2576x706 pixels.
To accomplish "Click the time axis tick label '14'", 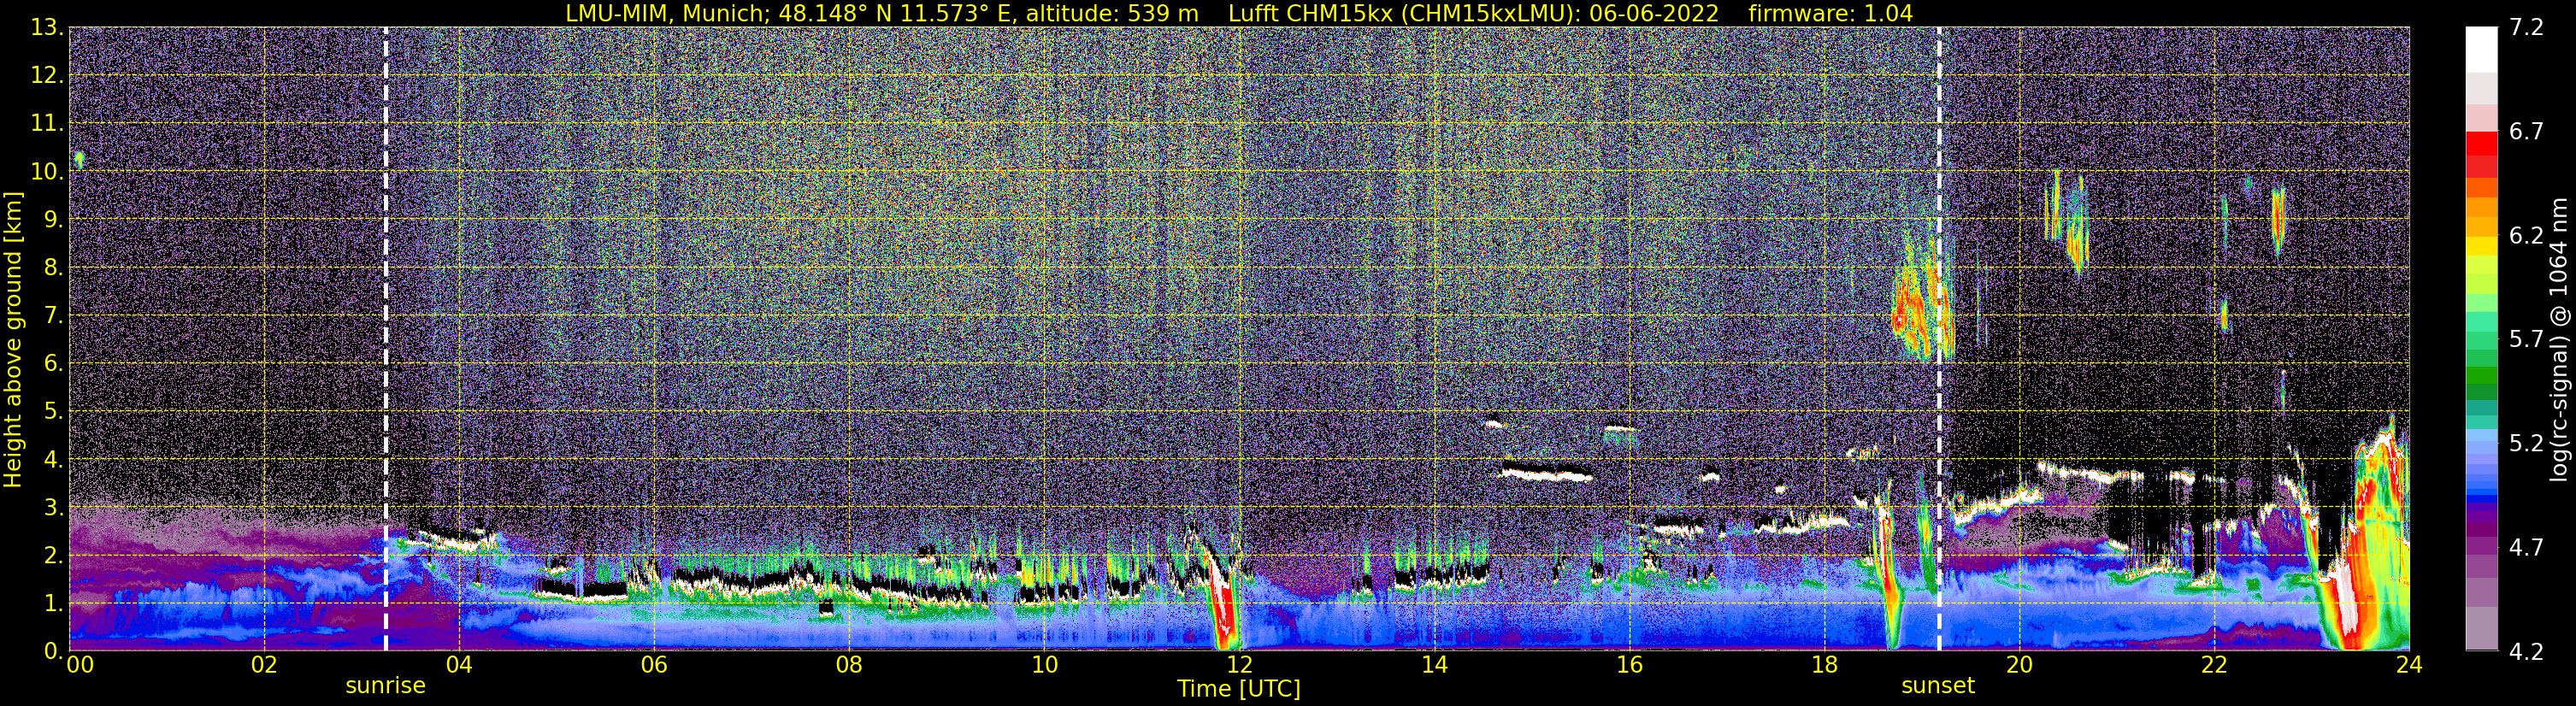I will coord(1434,665).
